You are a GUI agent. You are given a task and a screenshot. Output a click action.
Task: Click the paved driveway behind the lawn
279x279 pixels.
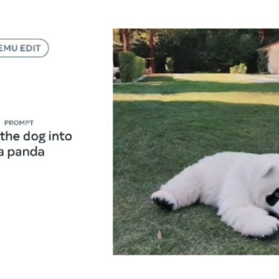point(221,78)
